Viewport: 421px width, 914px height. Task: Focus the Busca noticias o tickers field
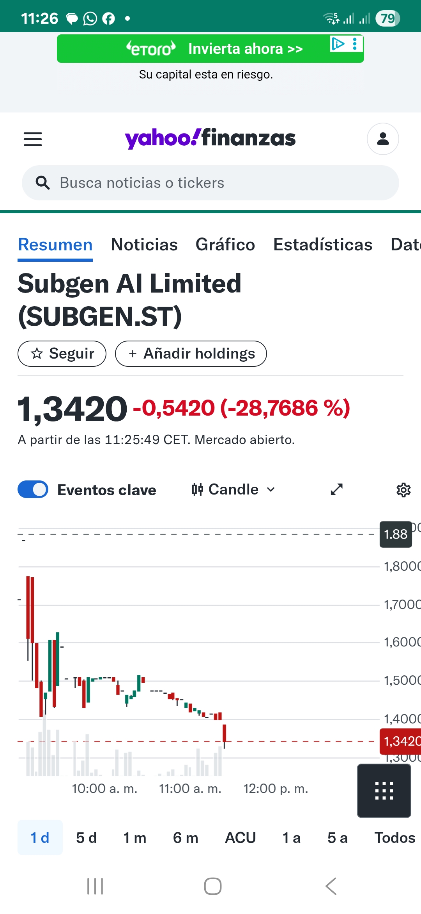click(210, 183)
